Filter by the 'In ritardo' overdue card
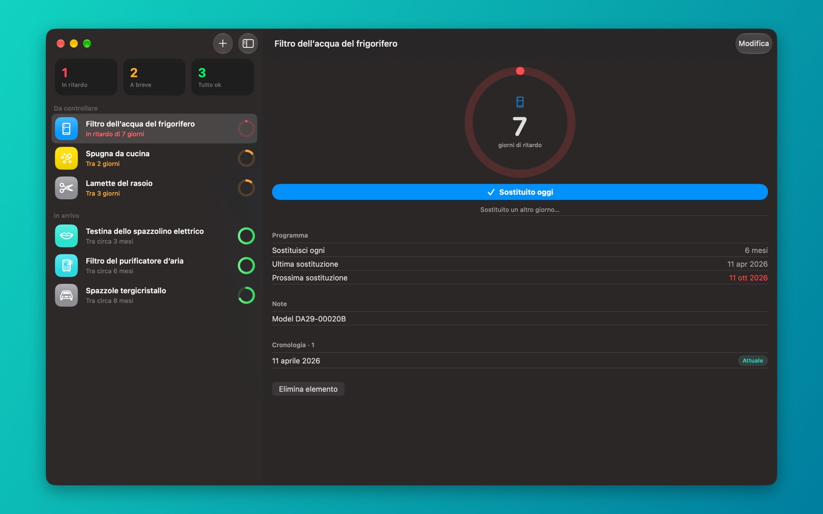 tap(86, 77)
